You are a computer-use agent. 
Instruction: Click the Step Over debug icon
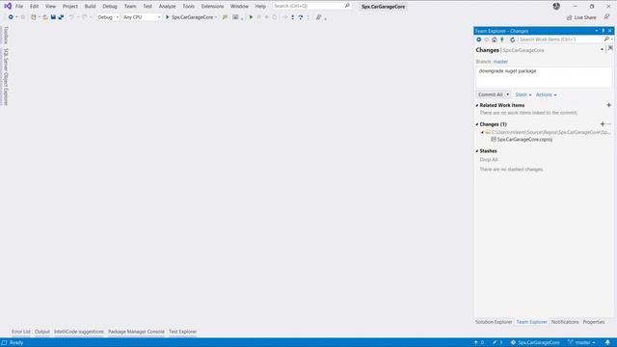(301, 17)
